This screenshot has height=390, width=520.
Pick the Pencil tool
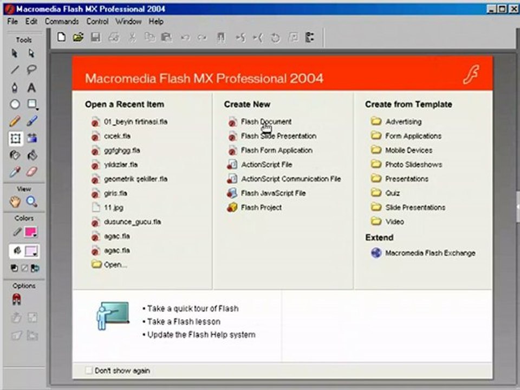coord(15,121)
